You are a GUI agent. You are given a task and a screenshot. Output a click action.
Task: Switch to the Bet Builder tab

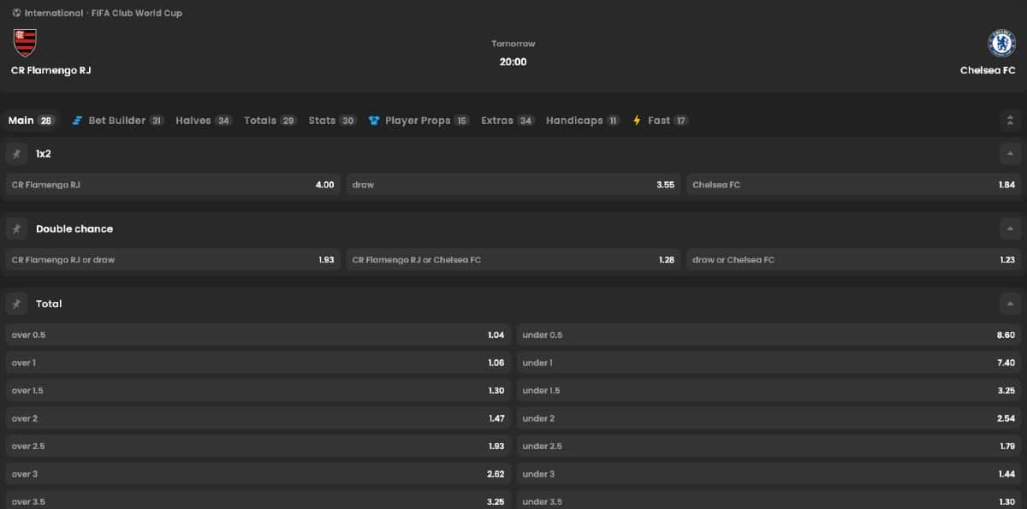[118, 121]
